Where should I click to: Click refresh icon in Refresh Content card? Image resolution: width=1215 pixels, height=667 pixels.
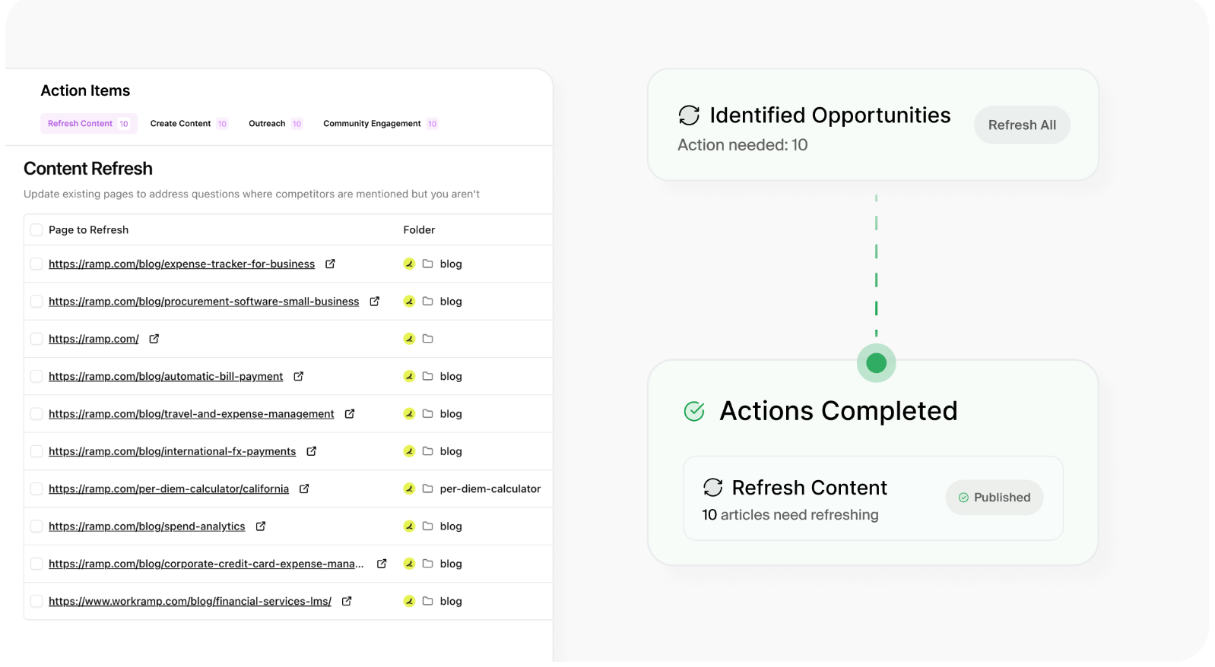pos(712,487)
